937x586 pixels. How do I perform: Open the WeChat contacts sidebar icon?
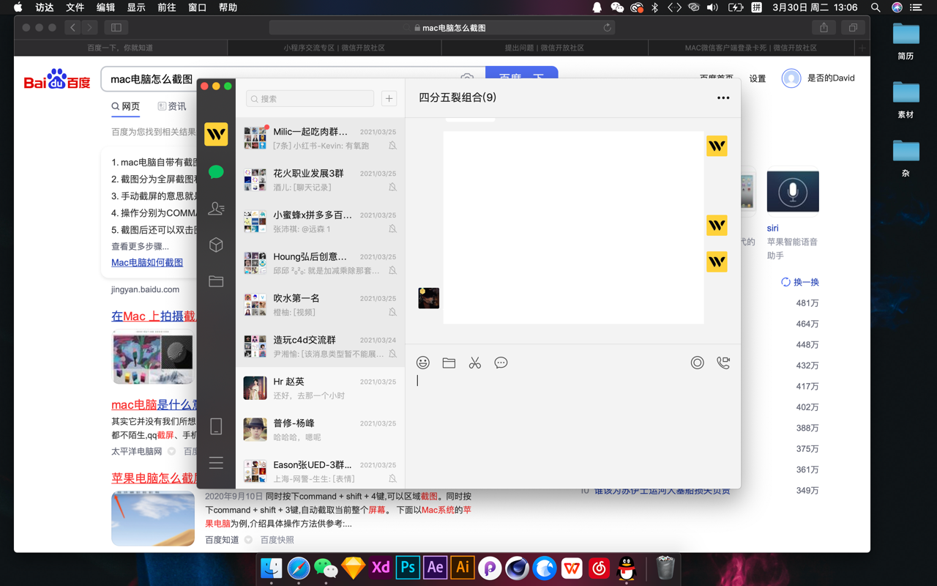click(216, 209)
